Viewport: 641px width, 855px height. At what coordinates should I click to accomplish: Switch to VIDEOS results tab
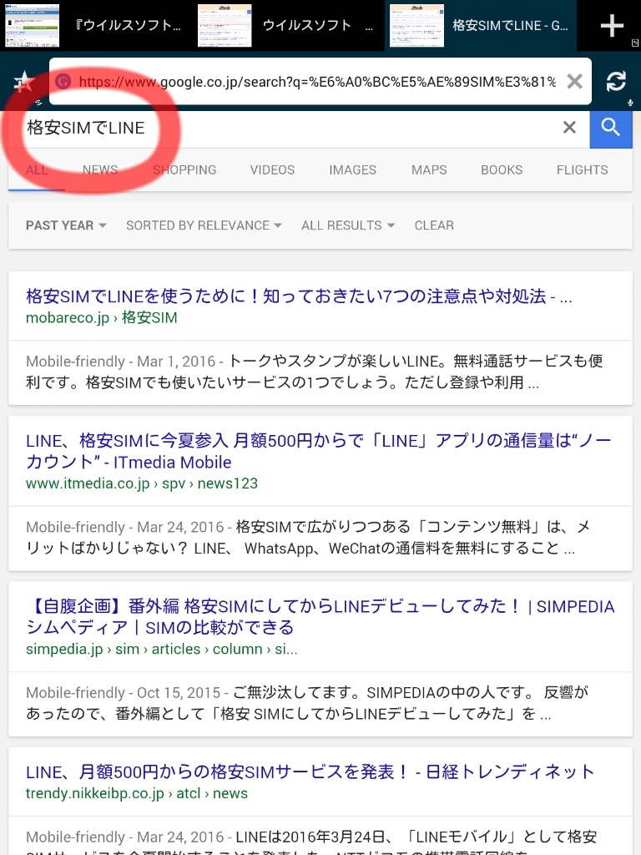[x=272, y=170]
